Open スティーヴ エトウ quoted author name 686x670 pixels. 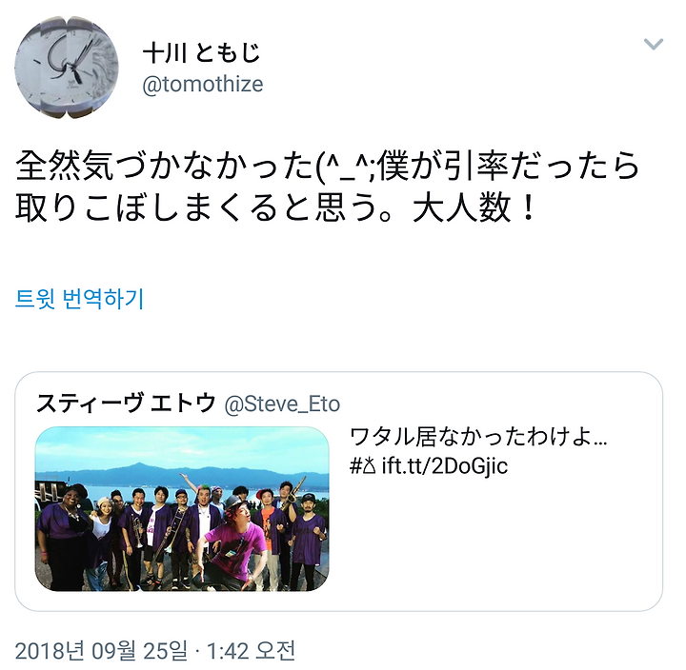(126, 403)
